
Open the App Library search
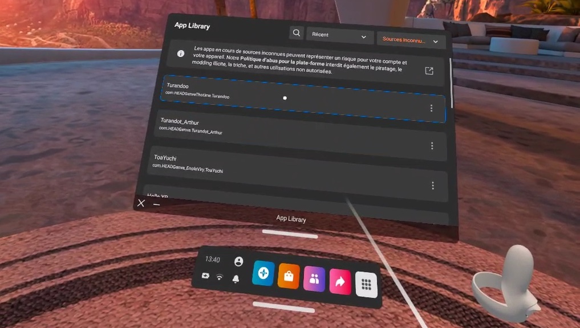(297, 33)
